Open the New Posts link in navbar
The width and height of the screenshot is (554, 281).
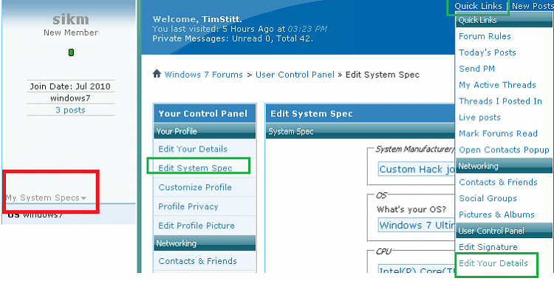click(x=533, y=6)
